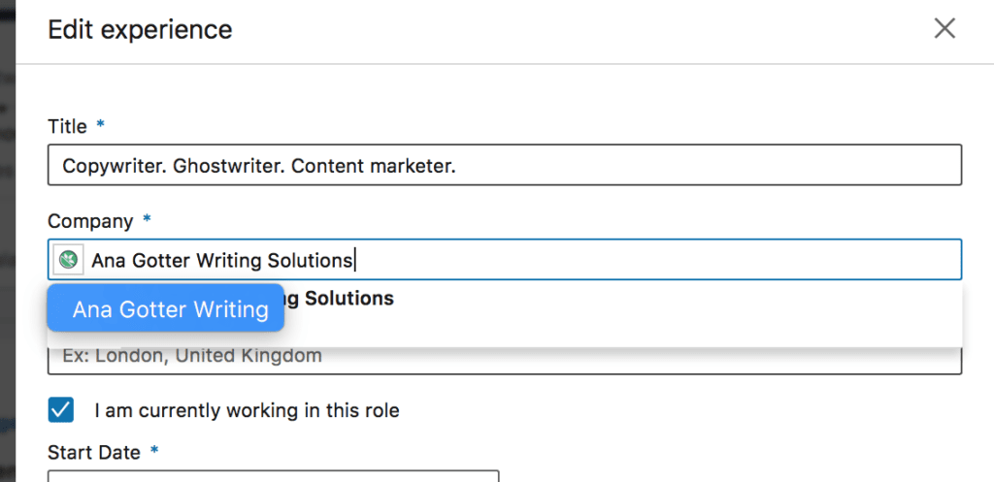Viewport: 994px width, 482px height.
Task: Click into the Title input field
Action: 505,165
